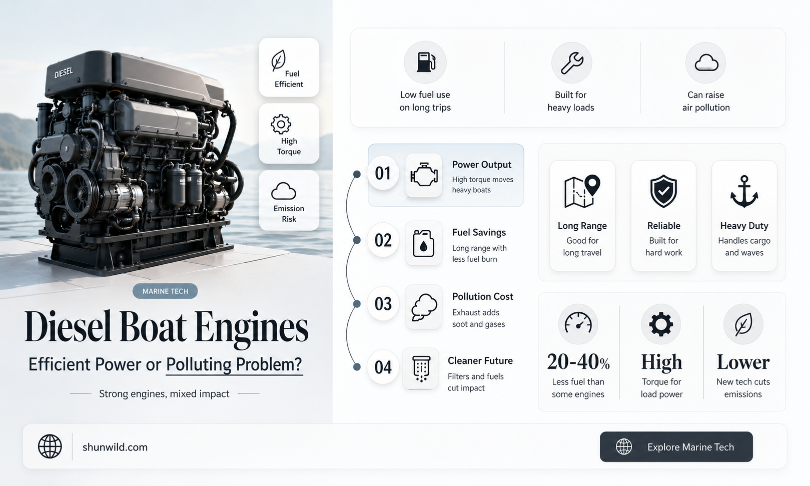The image size is (810, 486).
Task: Click the Long Range card title
Action: (x=582, y=226)
